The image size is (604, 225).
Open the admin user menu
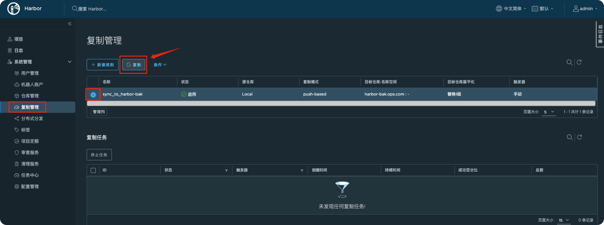(x=585, y=9)
